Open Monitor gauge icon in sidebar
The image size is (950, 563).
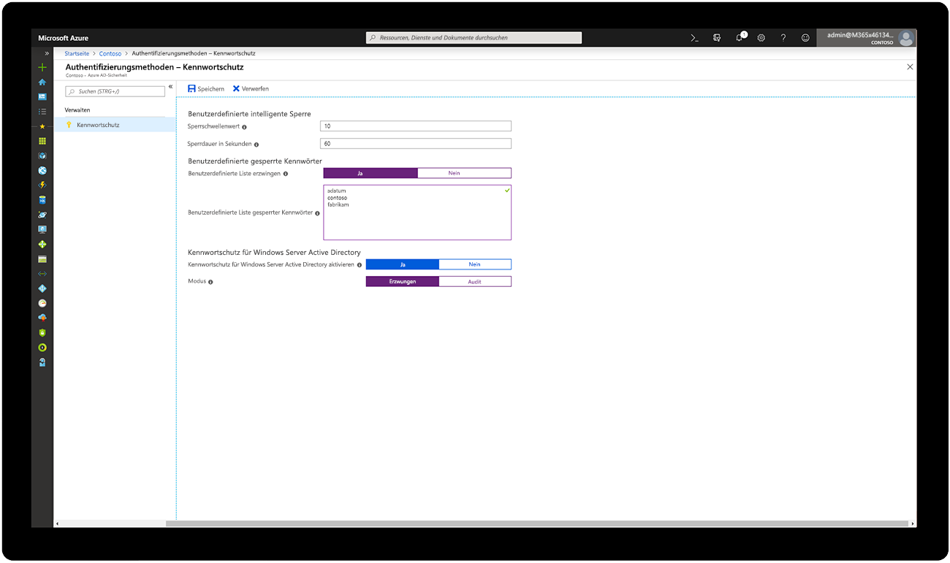42,303
